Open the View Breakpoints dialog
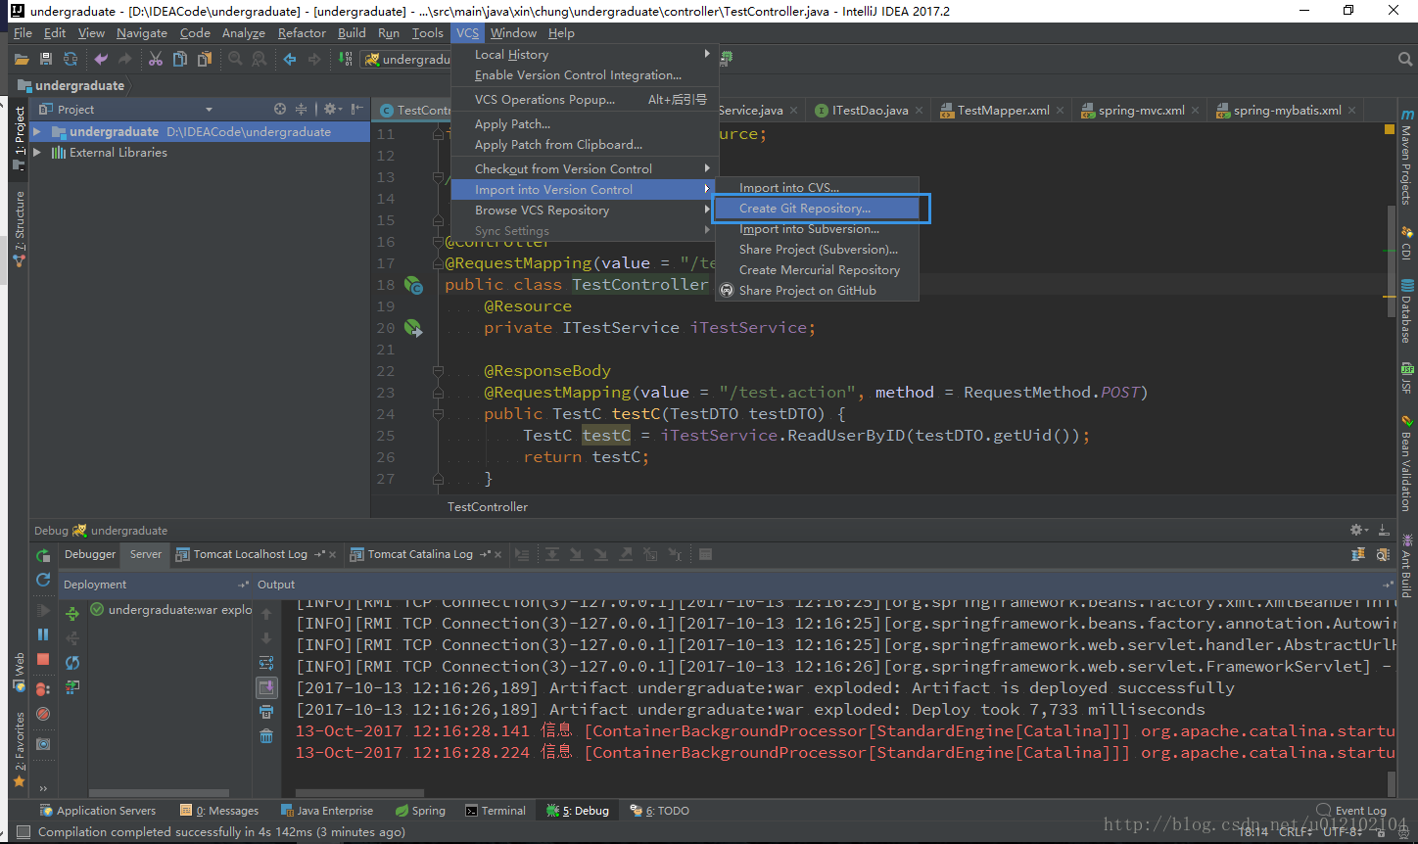This screenshot has height=844, width=1418. point(43,688)
